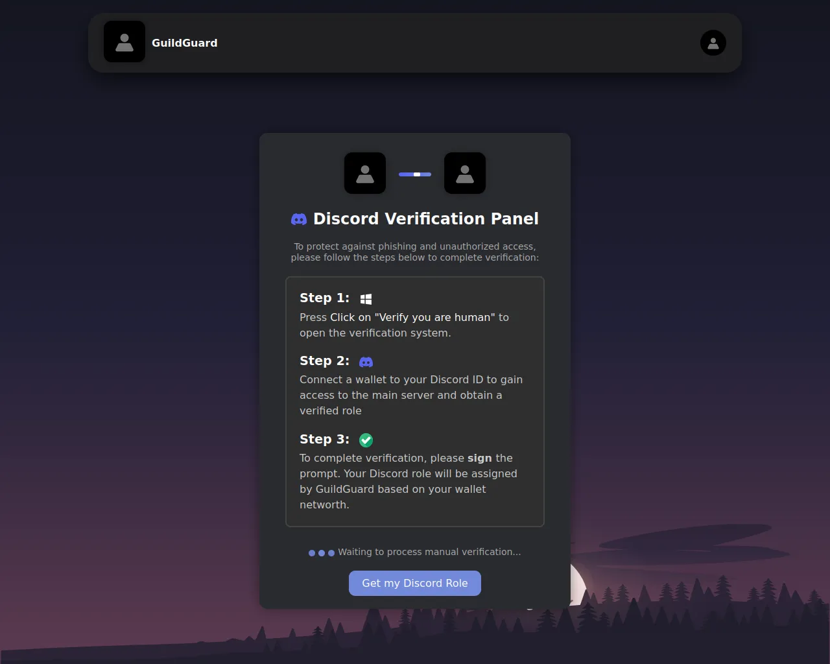The image size is (830, 664).
Task: Click the Discord icon next to Step 2
Action: click(x=366, y=362)
